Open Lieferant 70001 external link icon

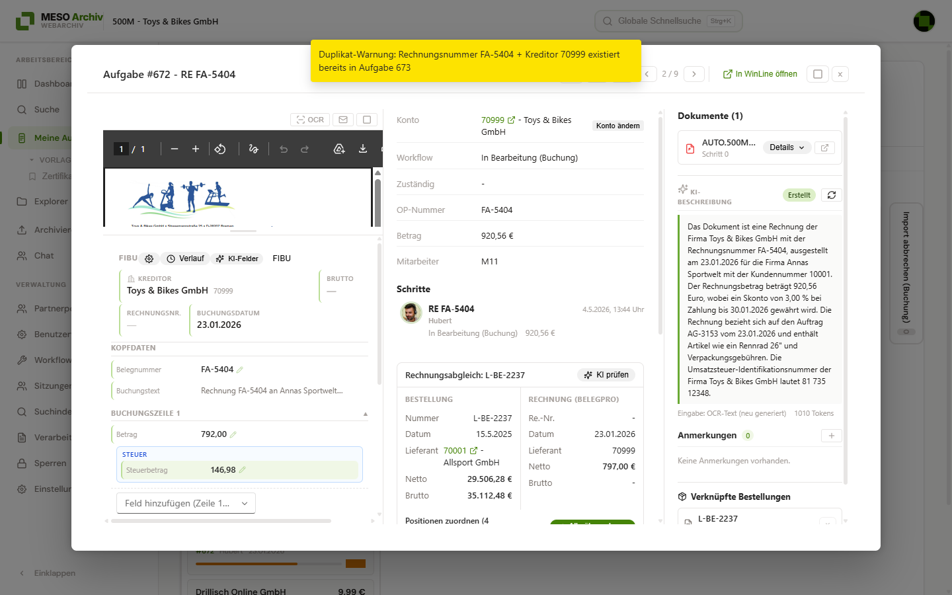[473, 451]
